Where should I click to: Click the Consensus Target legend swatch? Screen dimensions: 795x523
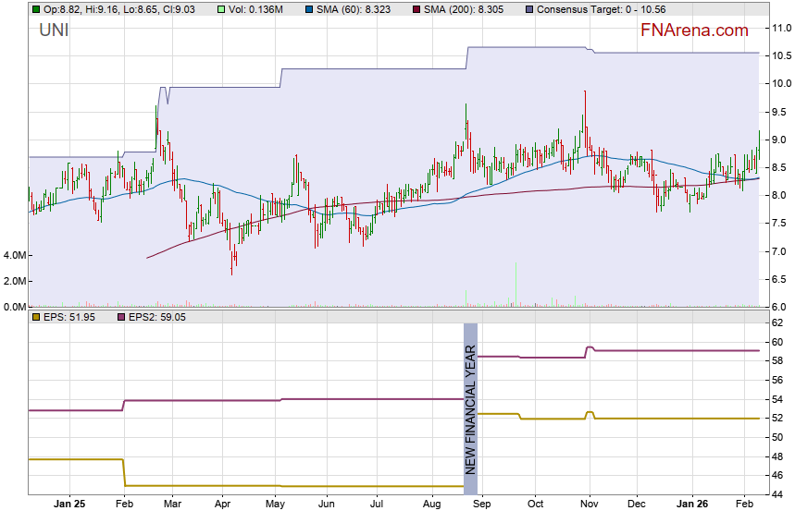pos(529,9)
